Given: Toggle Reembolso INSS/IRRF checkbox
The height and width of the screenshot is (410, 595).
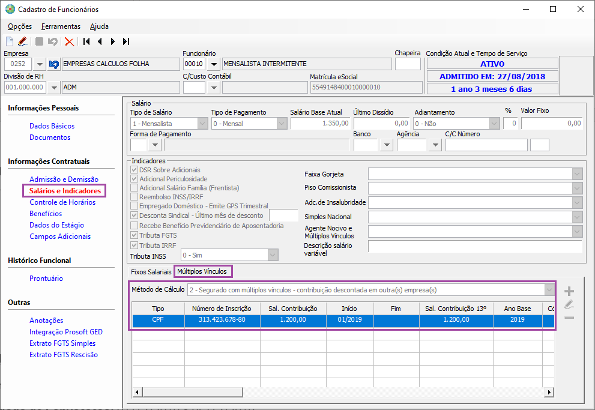Looking at the screenshot, I should 134,197.
